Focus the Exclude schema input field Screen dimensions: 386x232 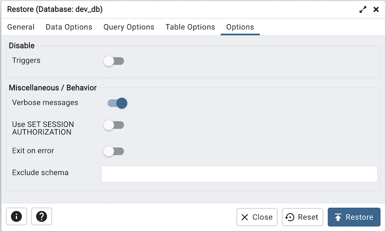239,174
